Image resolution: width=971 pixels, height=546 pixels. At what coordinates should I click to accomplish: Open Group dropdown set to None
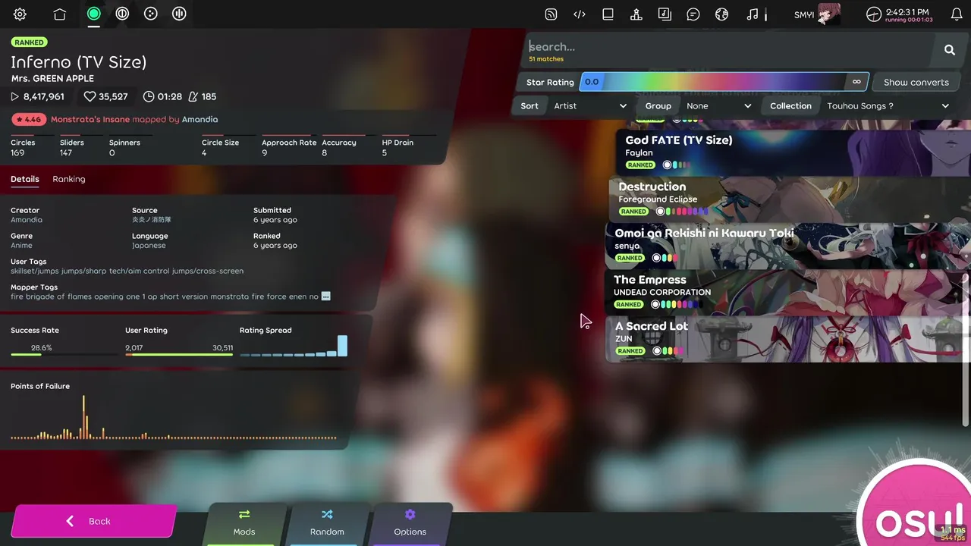(718, 106)
